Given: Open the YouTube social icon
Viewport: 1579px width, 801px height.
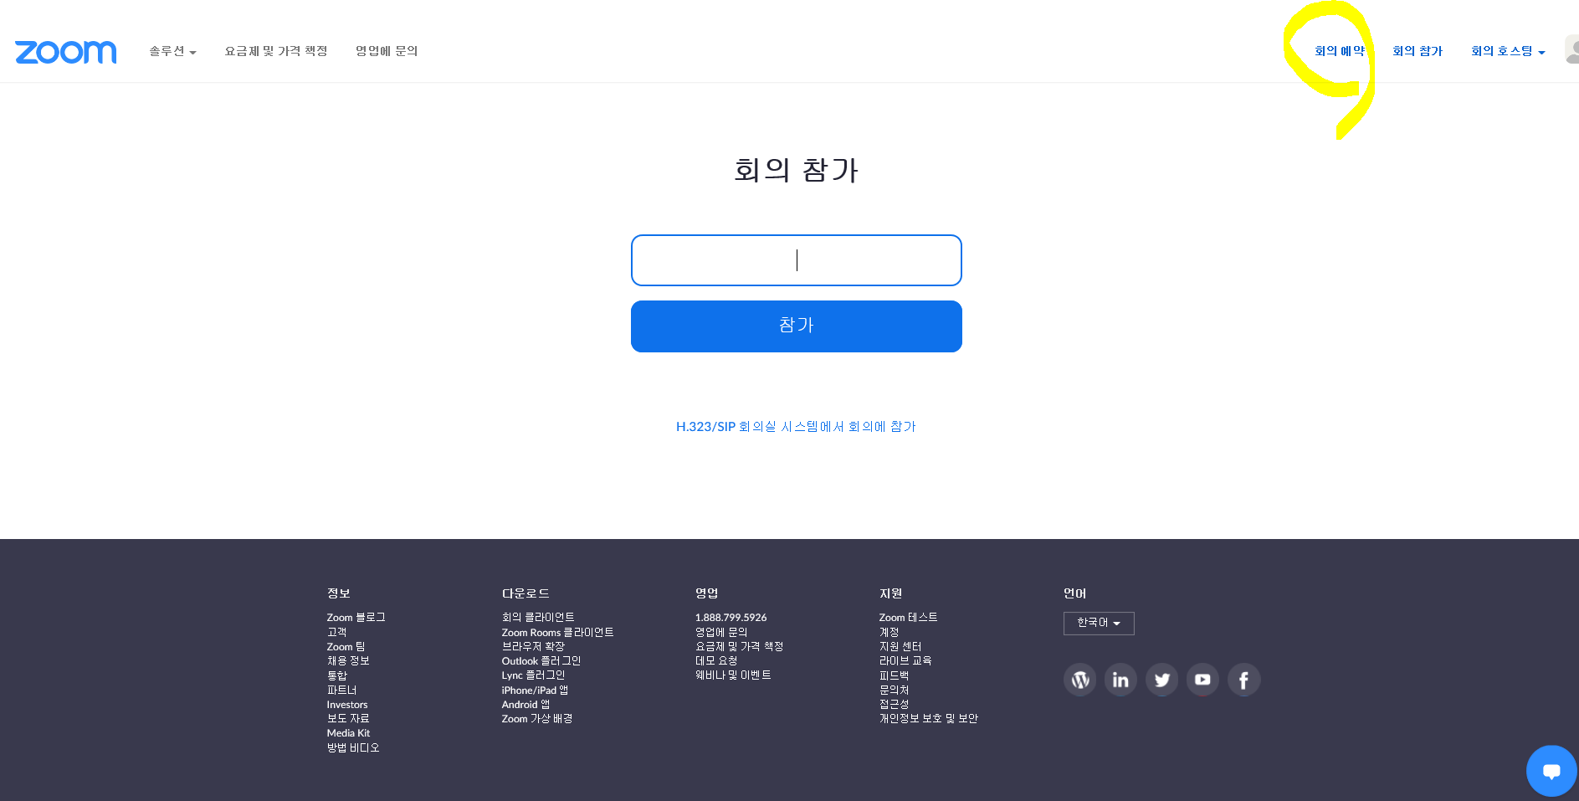Looking at the screenshot, I should [1202, 680].
